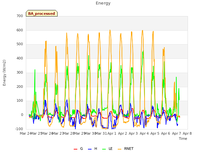Click the Apr 4 x-axis date label
This screenshot has height=155, width=207.
point(144,133)
